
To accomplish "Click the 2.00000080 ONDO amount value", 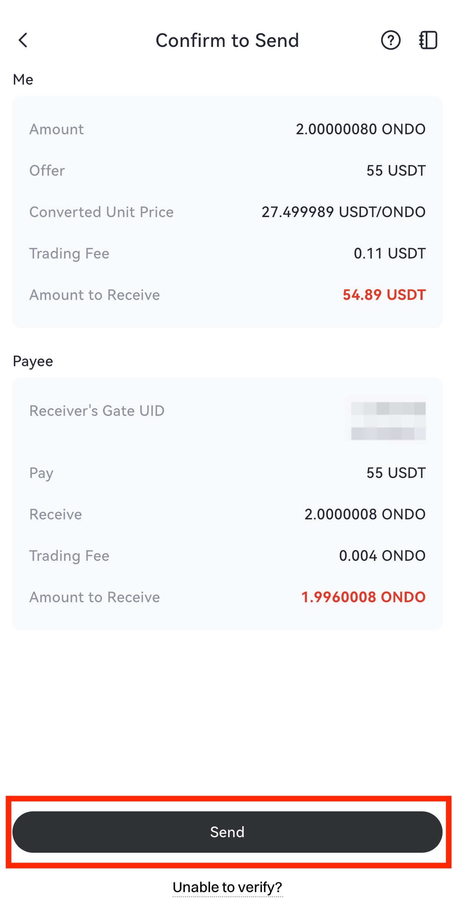I will [x=360, y=129].
